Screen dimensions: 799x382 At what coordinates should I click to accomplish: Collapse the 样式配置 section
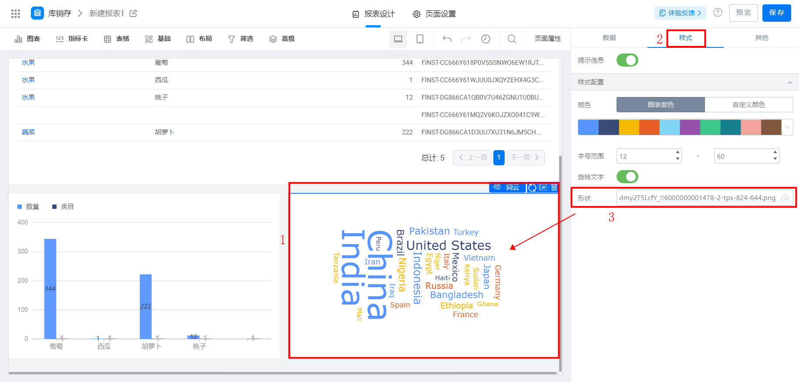click(790, 82)
